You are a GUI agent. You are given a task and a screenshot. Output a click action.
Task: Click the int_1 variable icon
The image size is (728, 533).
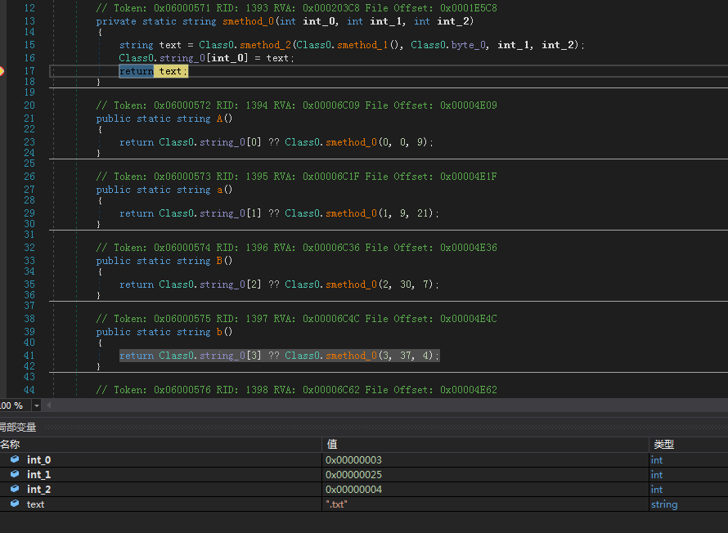coord(15,474)
